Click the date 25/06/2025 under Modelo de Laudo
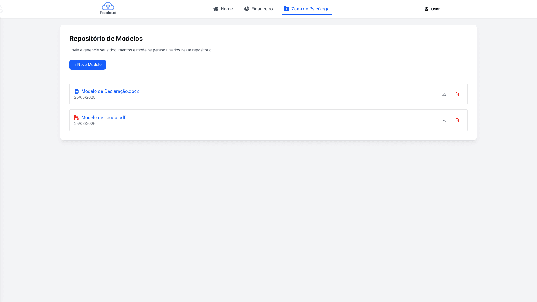The height and width of the screenshot is (302, 537). (x=84, y=123)
